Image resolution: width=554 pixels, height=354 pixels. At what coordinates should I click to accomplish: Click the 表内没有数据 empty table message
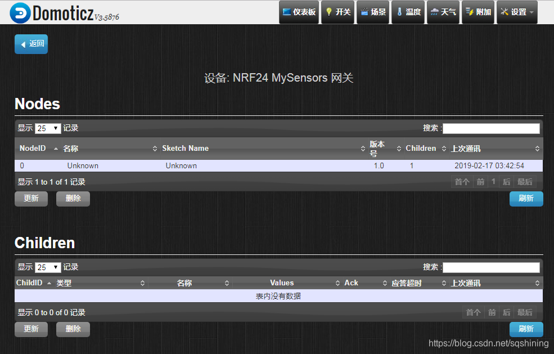click(x=278, y=296)
